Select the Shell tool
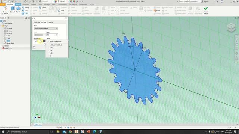Screen dimensions: 239x134 click(x=61, y=10)
